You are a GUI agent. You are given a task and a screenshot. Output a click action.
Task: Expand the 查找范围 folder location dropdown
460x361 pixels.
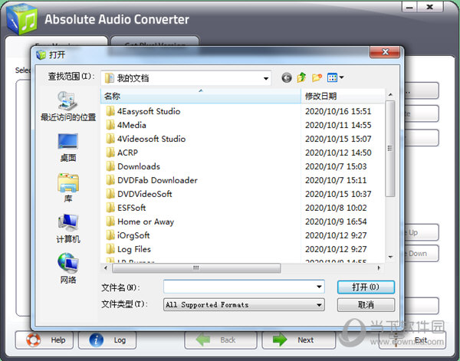tap(266, 79)
